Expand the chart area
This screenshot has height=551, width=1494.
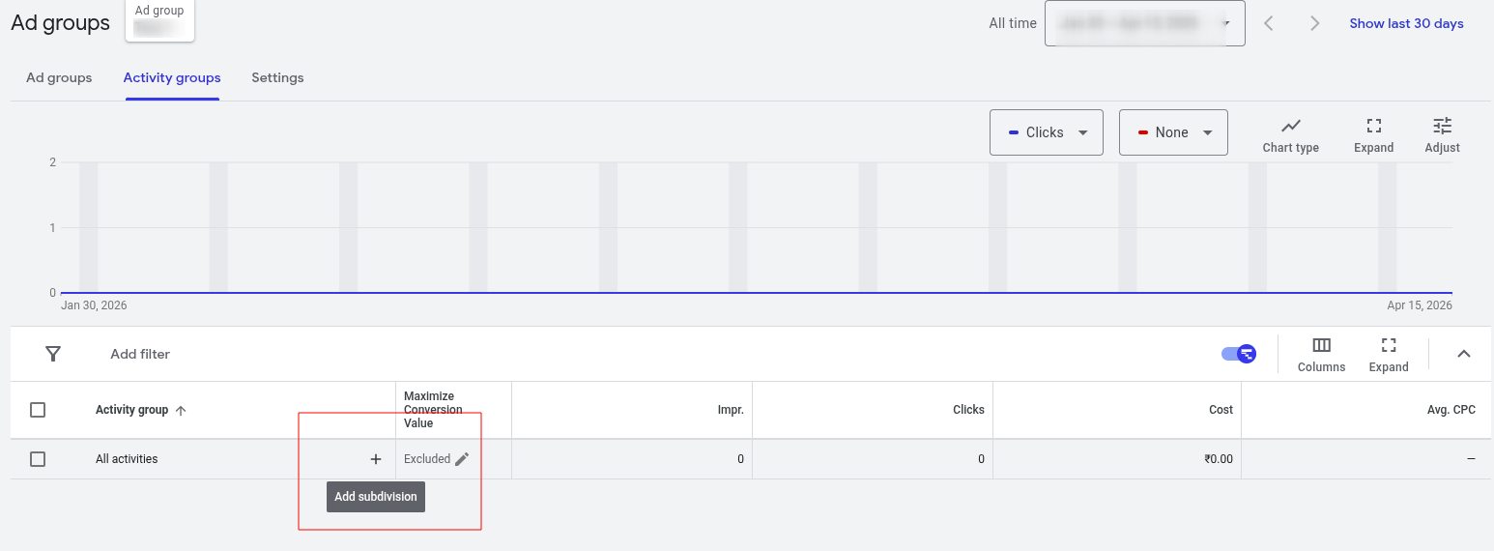(1373, 135)
